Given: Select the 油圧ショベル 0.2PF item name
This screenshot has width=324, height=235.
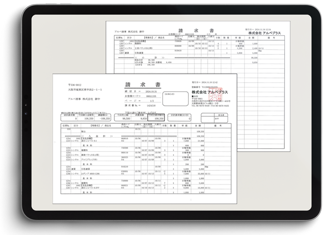Looking at the screenshot, I should click(90, 188).
